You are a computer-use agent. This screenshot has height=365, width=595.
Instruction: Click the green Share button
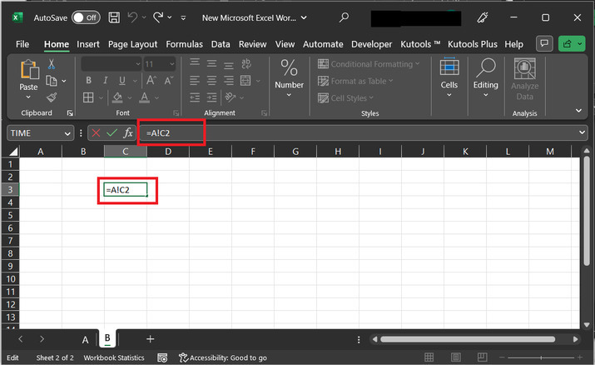click(x=572, y=43)
